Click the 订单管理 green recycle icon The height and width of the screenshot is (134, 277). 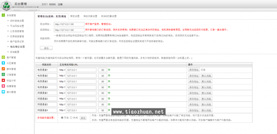pos(3,75)
